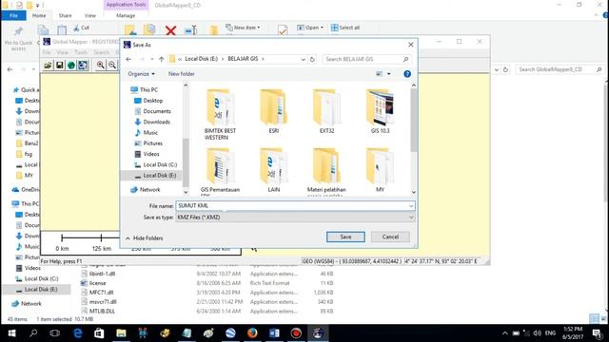Viewport: 609px width, 342px height.
Task: Open the GIS 10.3 folder
Action: pyautogui.click(x=380, y=111)
